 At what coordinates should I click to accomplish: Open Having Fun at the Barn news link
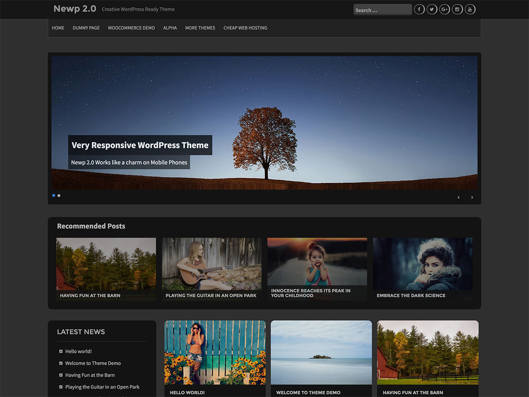click(90, 375)
